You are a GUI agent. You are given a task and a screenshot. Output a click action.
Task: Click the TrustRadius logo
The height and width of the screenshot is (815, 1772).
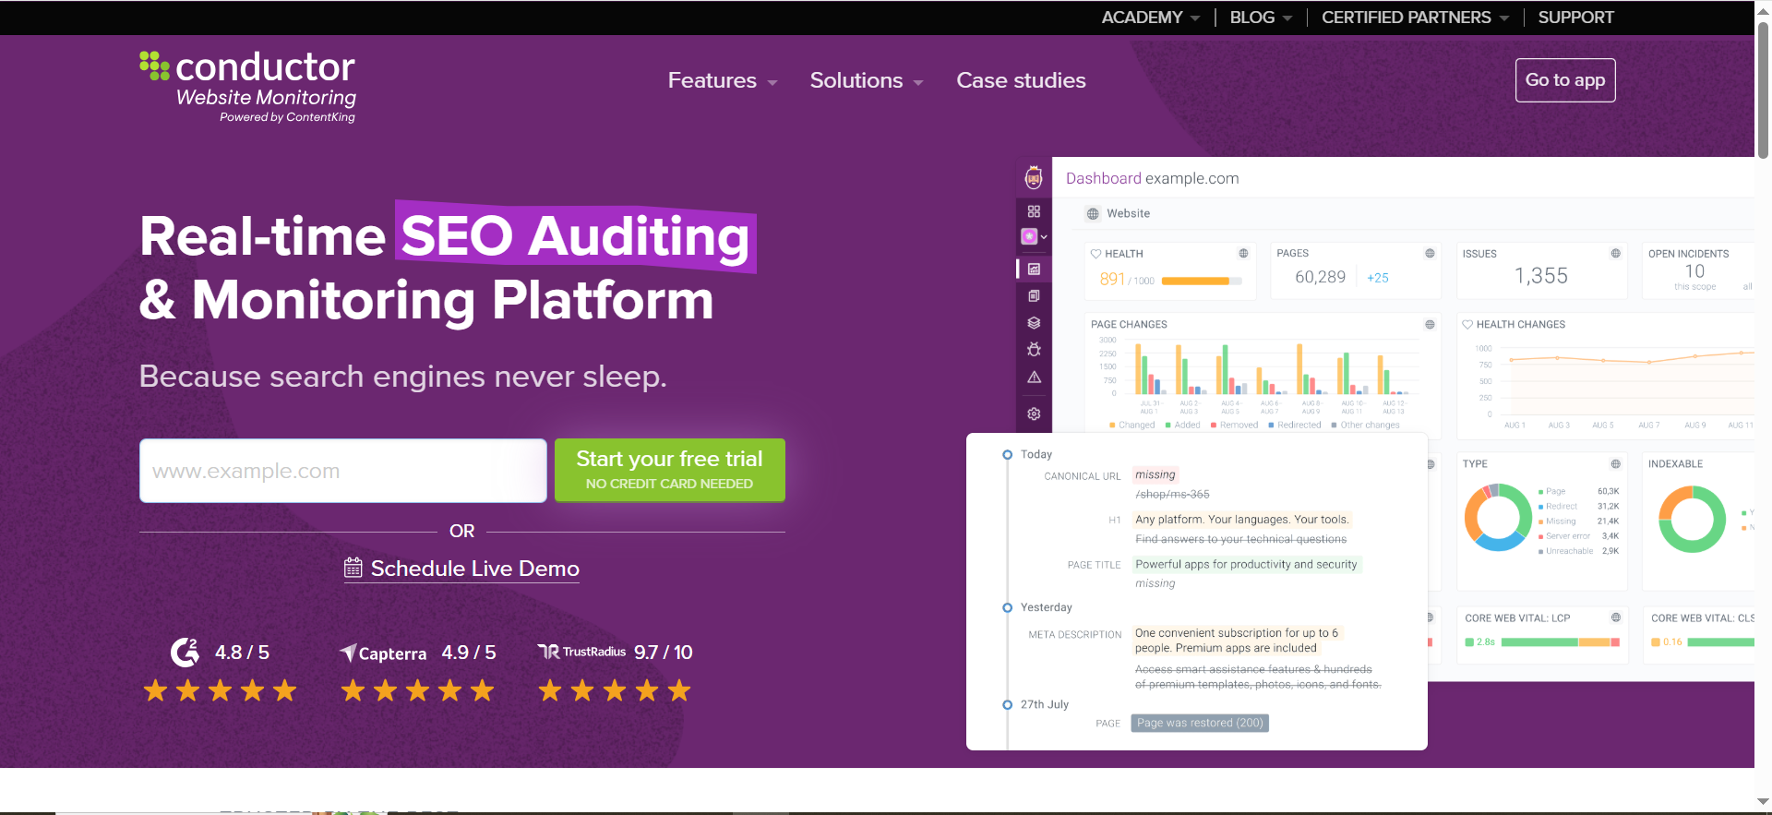click(x=582, y=652)
